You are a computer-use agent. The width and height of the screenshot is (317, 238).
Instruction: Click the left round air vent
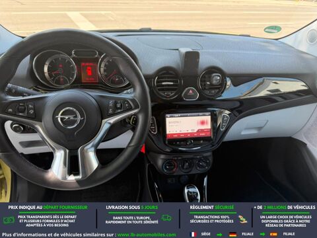[x=167, y=83]
